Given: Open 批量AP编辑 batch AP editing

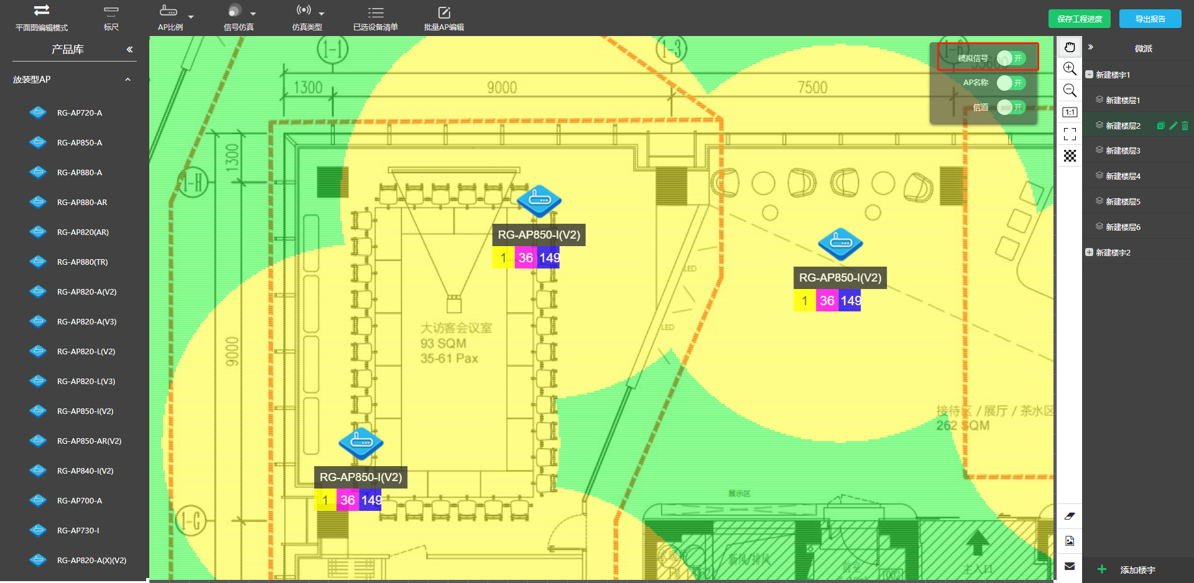Looking at the screenshot, I should (444, 18).
